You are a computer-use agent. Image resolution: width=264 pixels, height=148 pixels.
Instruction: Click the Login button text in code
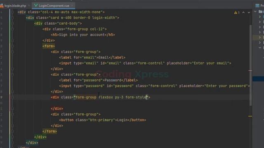point(122,120)
